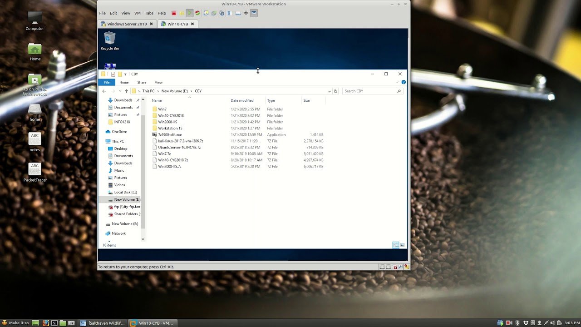The width and height of the screenshot is (581, 327).
Task: Open the address bar history dropdown
Action: (x=330, y=91)
